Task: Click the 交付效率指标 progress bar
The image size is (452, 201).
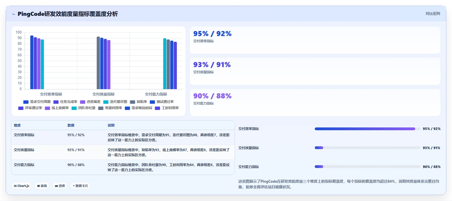Action: [367, 129]
